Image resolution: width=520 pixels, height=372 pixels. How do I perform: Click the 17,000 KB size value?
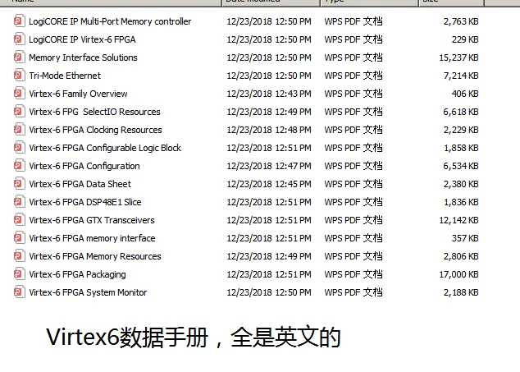point(458,274)
